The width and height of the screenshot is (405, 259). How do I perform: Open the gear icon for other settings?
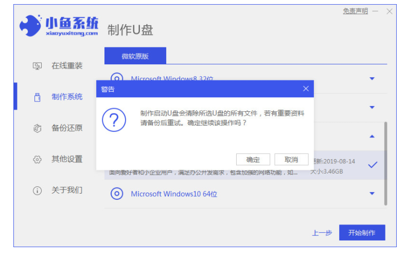[37, 160]
